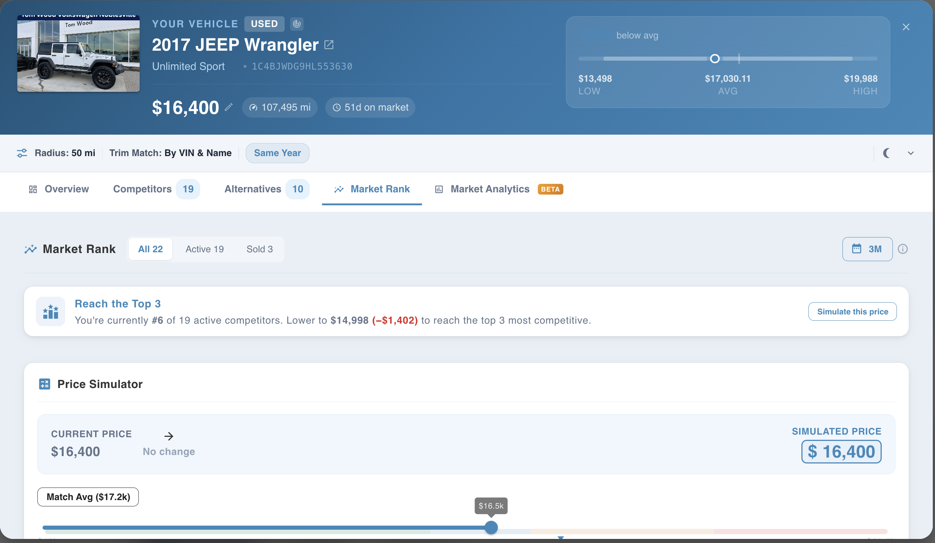
Task: Click the 51d on market chip
Action: coord(370,108)
